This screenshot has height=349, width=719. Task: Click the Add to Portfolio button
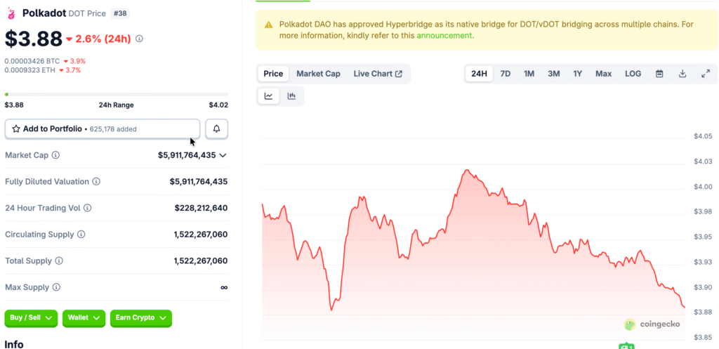point(103,129)
